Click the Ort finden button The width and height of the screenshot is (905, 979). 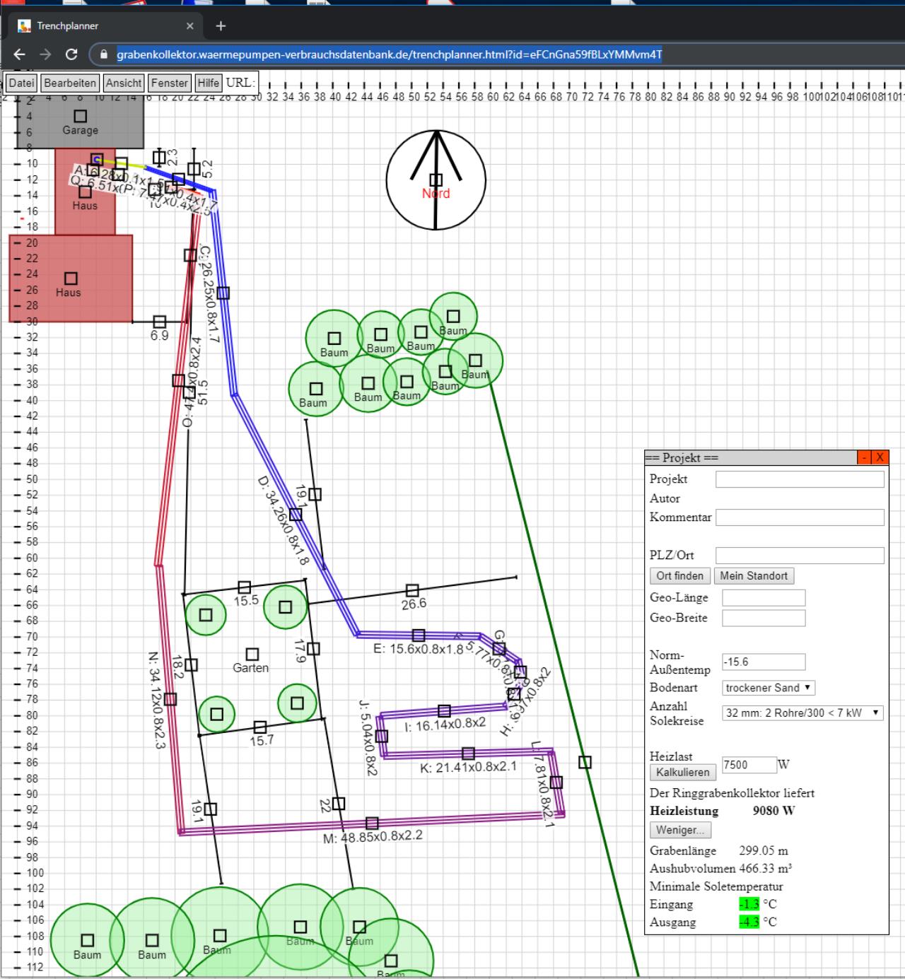pos(680,576)
